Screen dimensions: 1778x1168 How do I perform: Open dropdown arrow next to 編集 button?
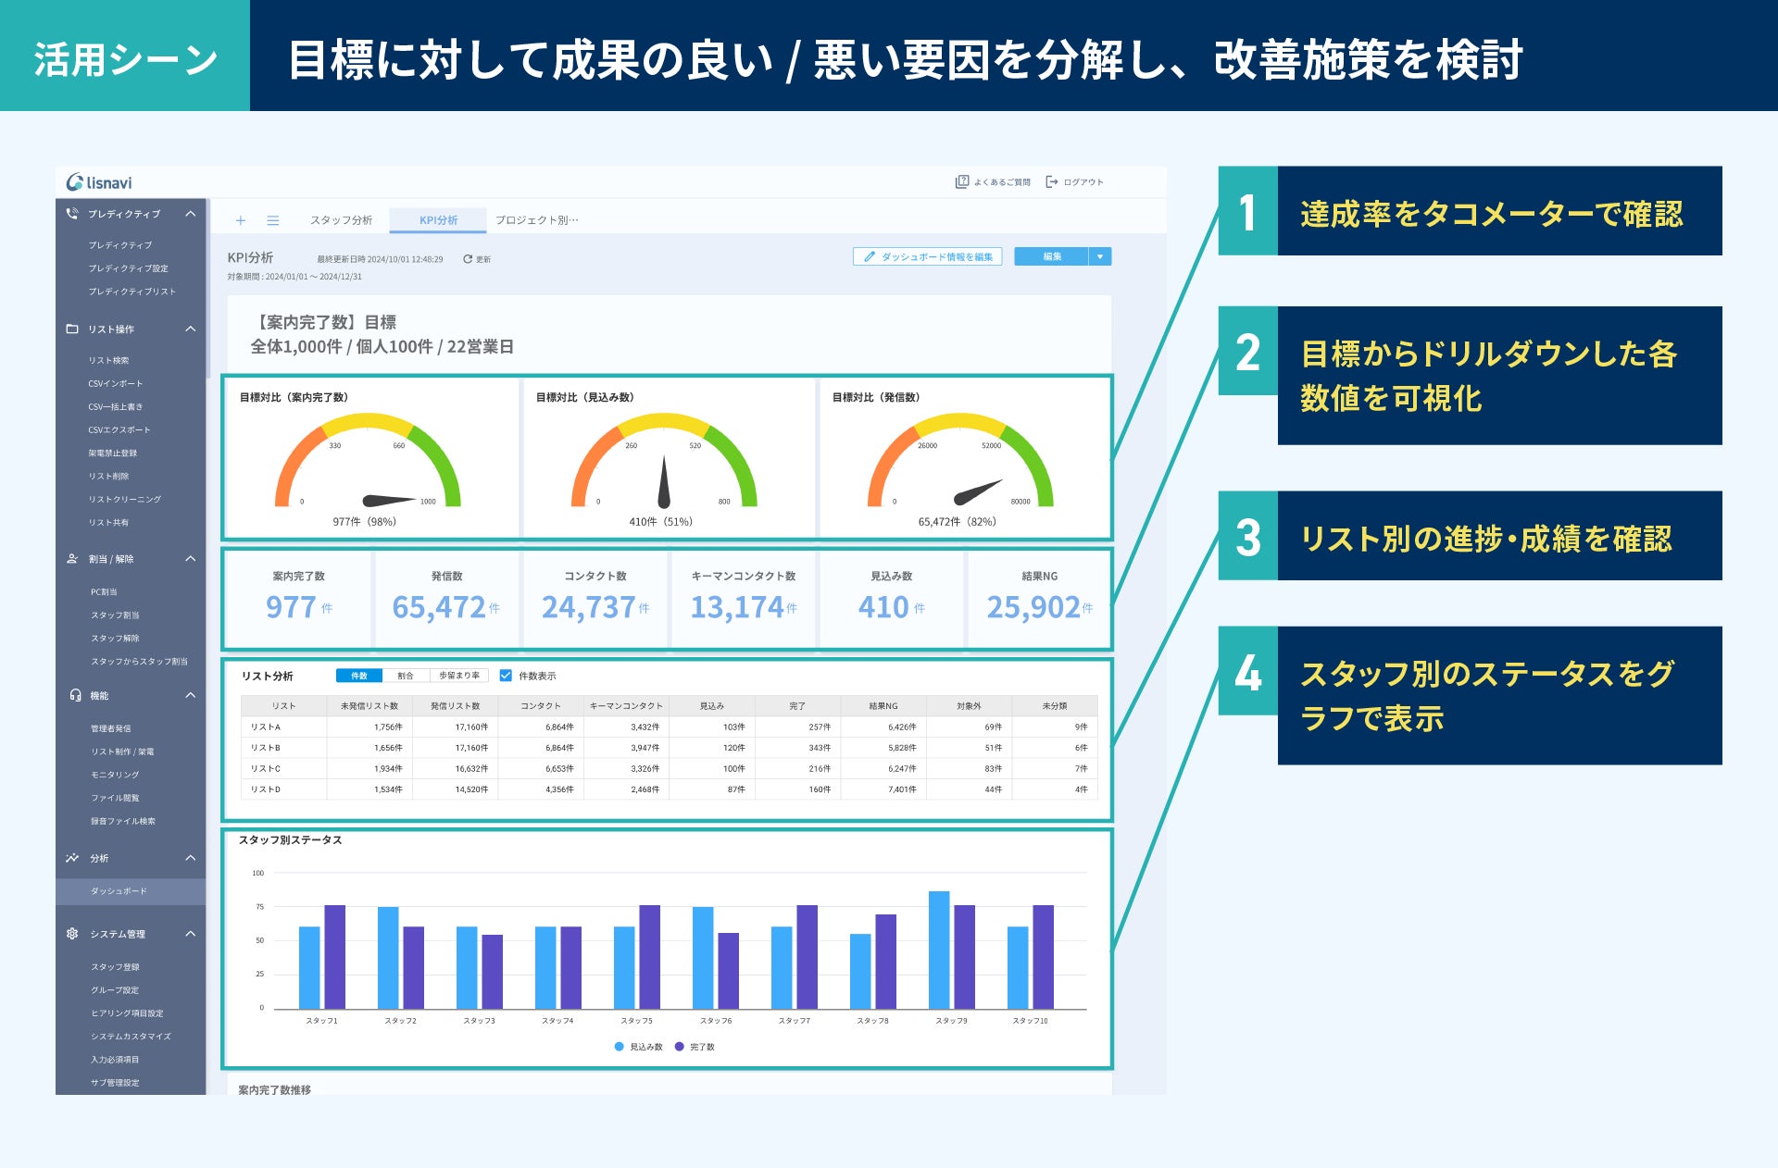tap(1100, 256)
